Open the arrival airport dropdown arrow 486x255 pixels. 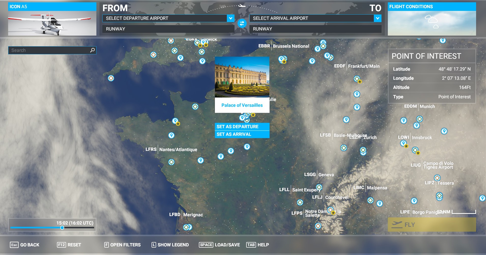click(377, 18)
